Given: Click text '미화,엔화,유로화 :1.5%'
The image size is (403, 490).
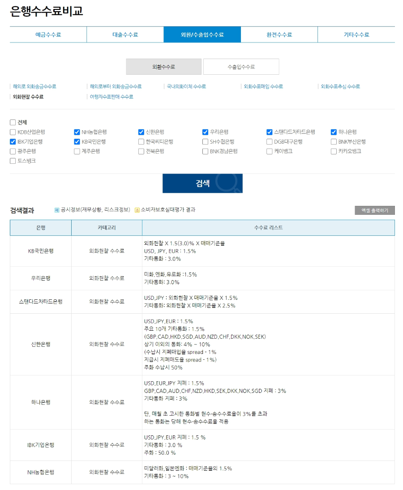Looking at the screenshot, I should click(x=171, y=274).
